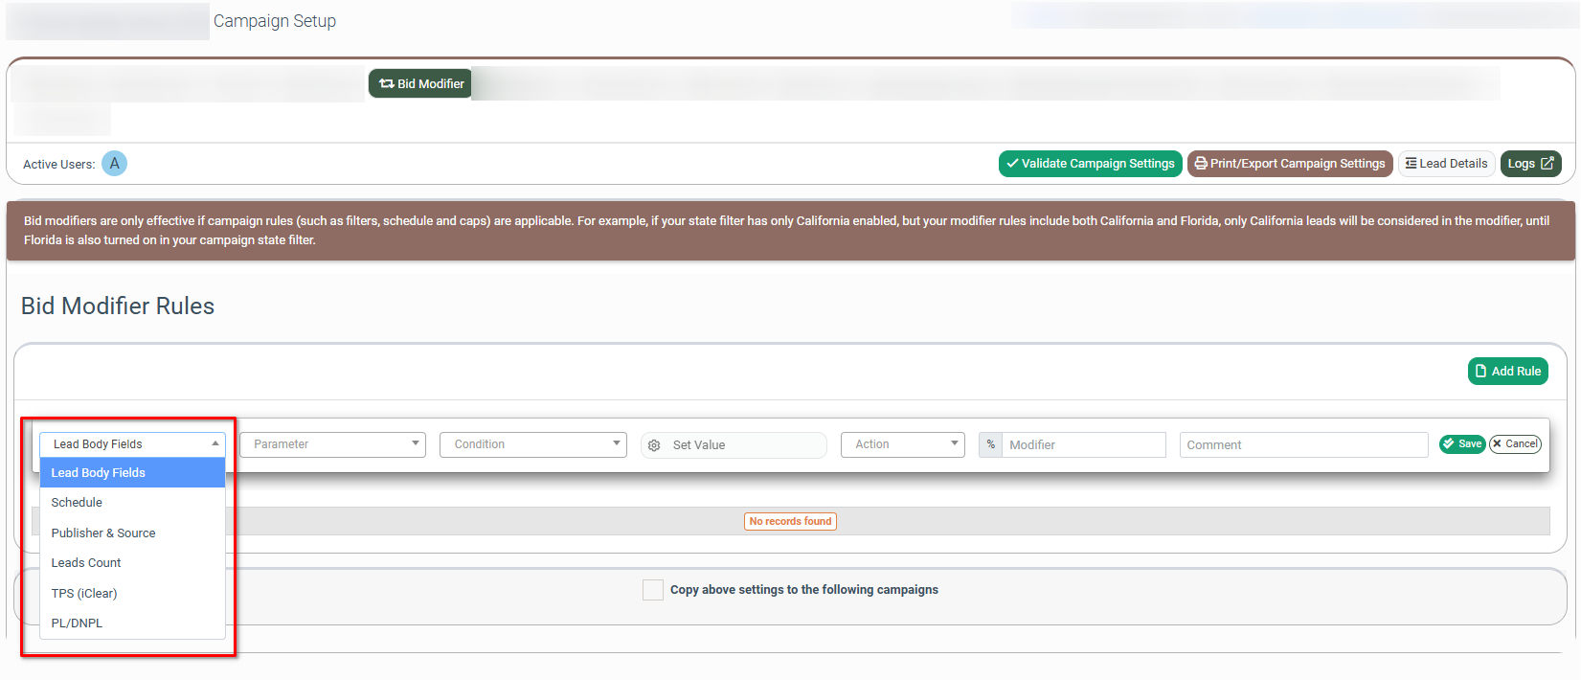Click Print/Export Campaign Settings
1581x680 pixels.
coord(1289,164)
